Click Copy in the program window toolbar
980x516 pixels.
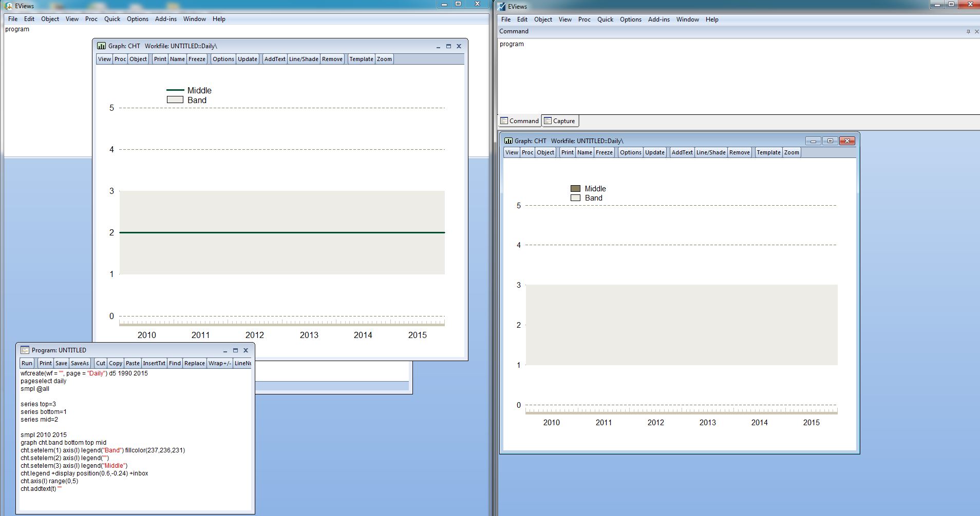pyautogui.click(x=116, y=363)
